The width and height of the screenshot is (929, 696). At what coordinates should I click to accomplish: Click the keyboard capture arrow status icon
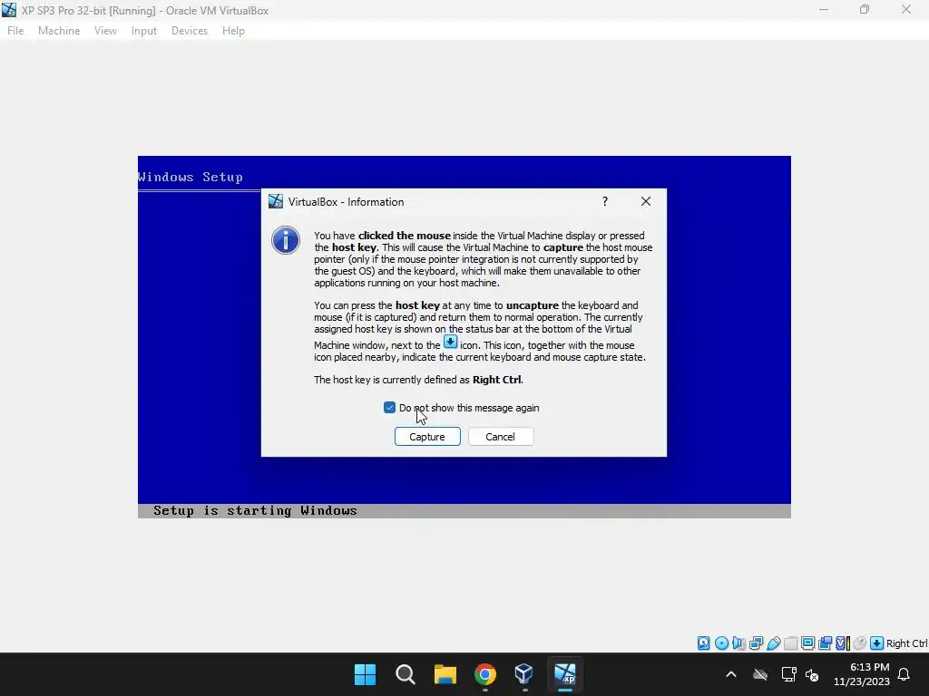point(877,643)
